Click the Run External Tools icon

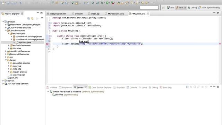tap(112, 3)
